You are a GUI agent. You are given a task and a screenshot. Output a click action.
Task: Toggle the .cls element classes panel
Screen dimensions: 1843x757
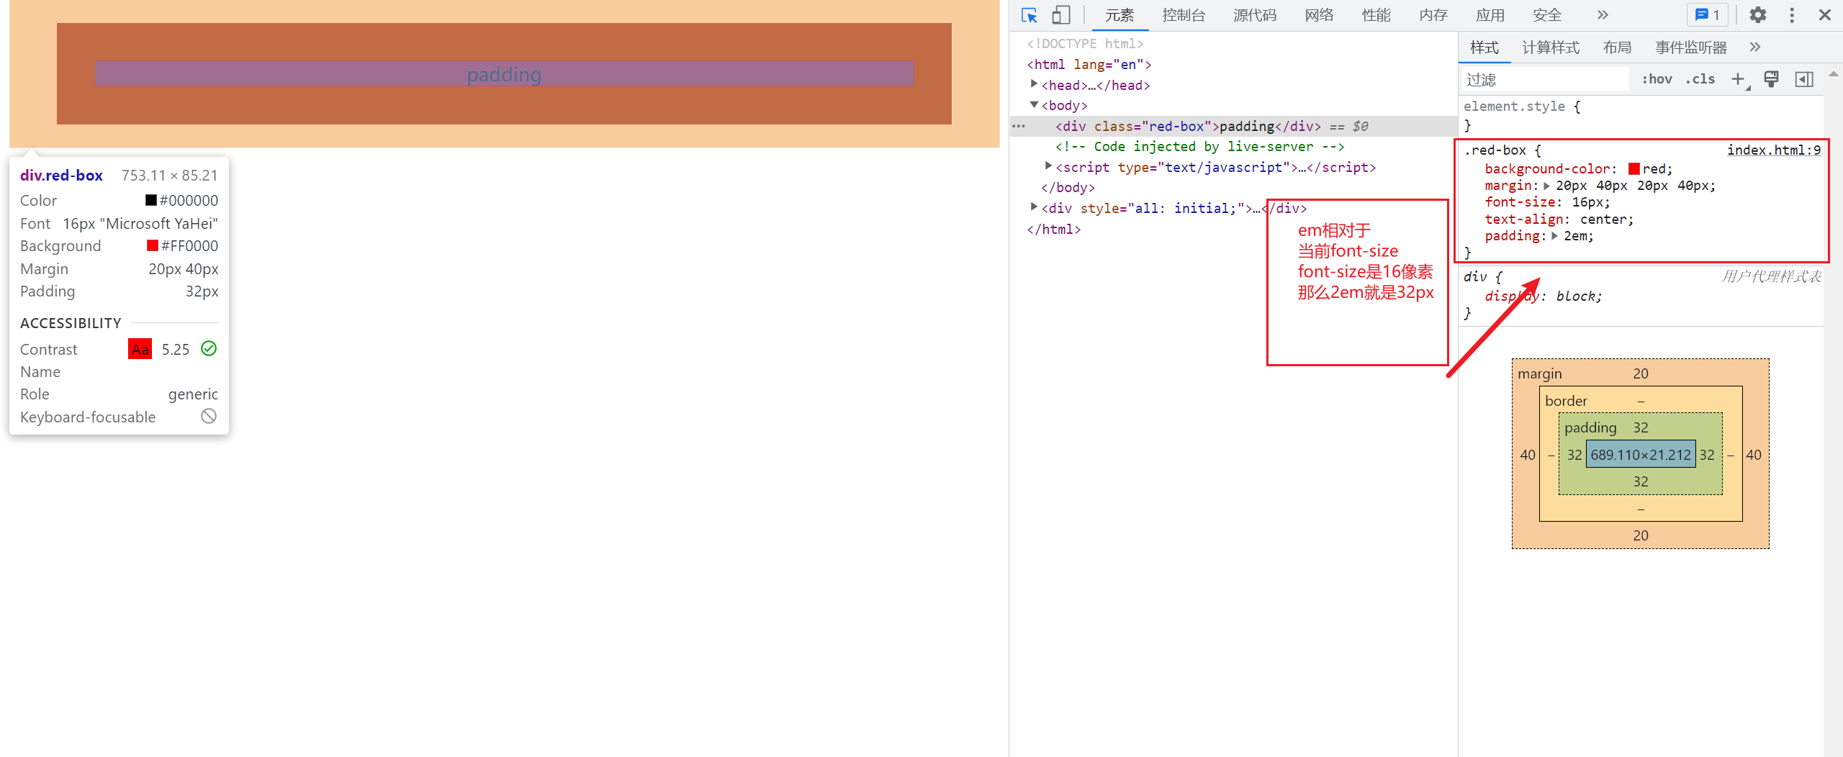1700,79
